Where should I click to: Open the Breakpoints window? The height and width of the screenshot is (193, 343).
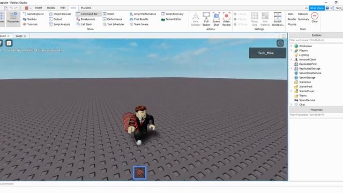coord(86,19)
